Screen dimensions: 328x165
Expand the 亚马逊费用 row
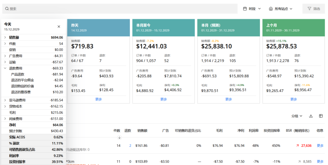5,100
